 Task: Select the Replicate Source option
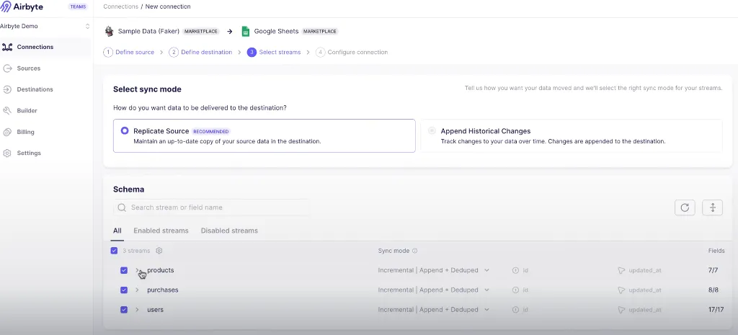point(264,135)
